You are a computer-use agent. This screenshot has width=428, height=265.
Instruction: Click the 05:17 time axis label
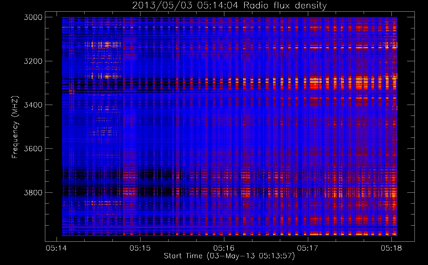(x=307, y=248)
